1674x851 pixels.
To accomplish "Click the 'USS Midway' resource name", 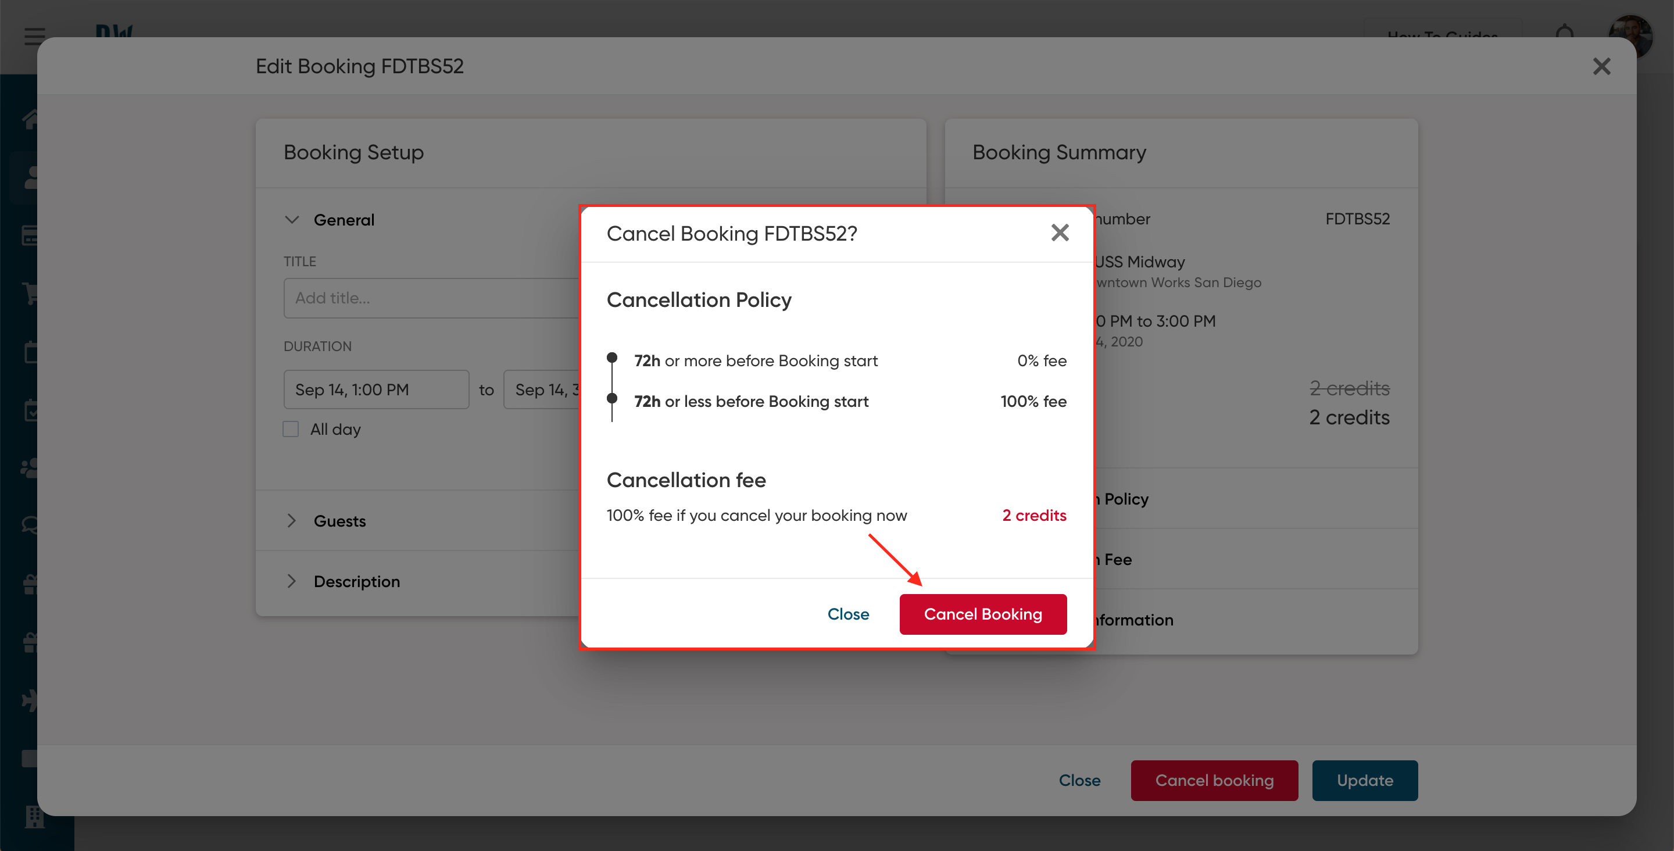I will [x=1139, y=262].
